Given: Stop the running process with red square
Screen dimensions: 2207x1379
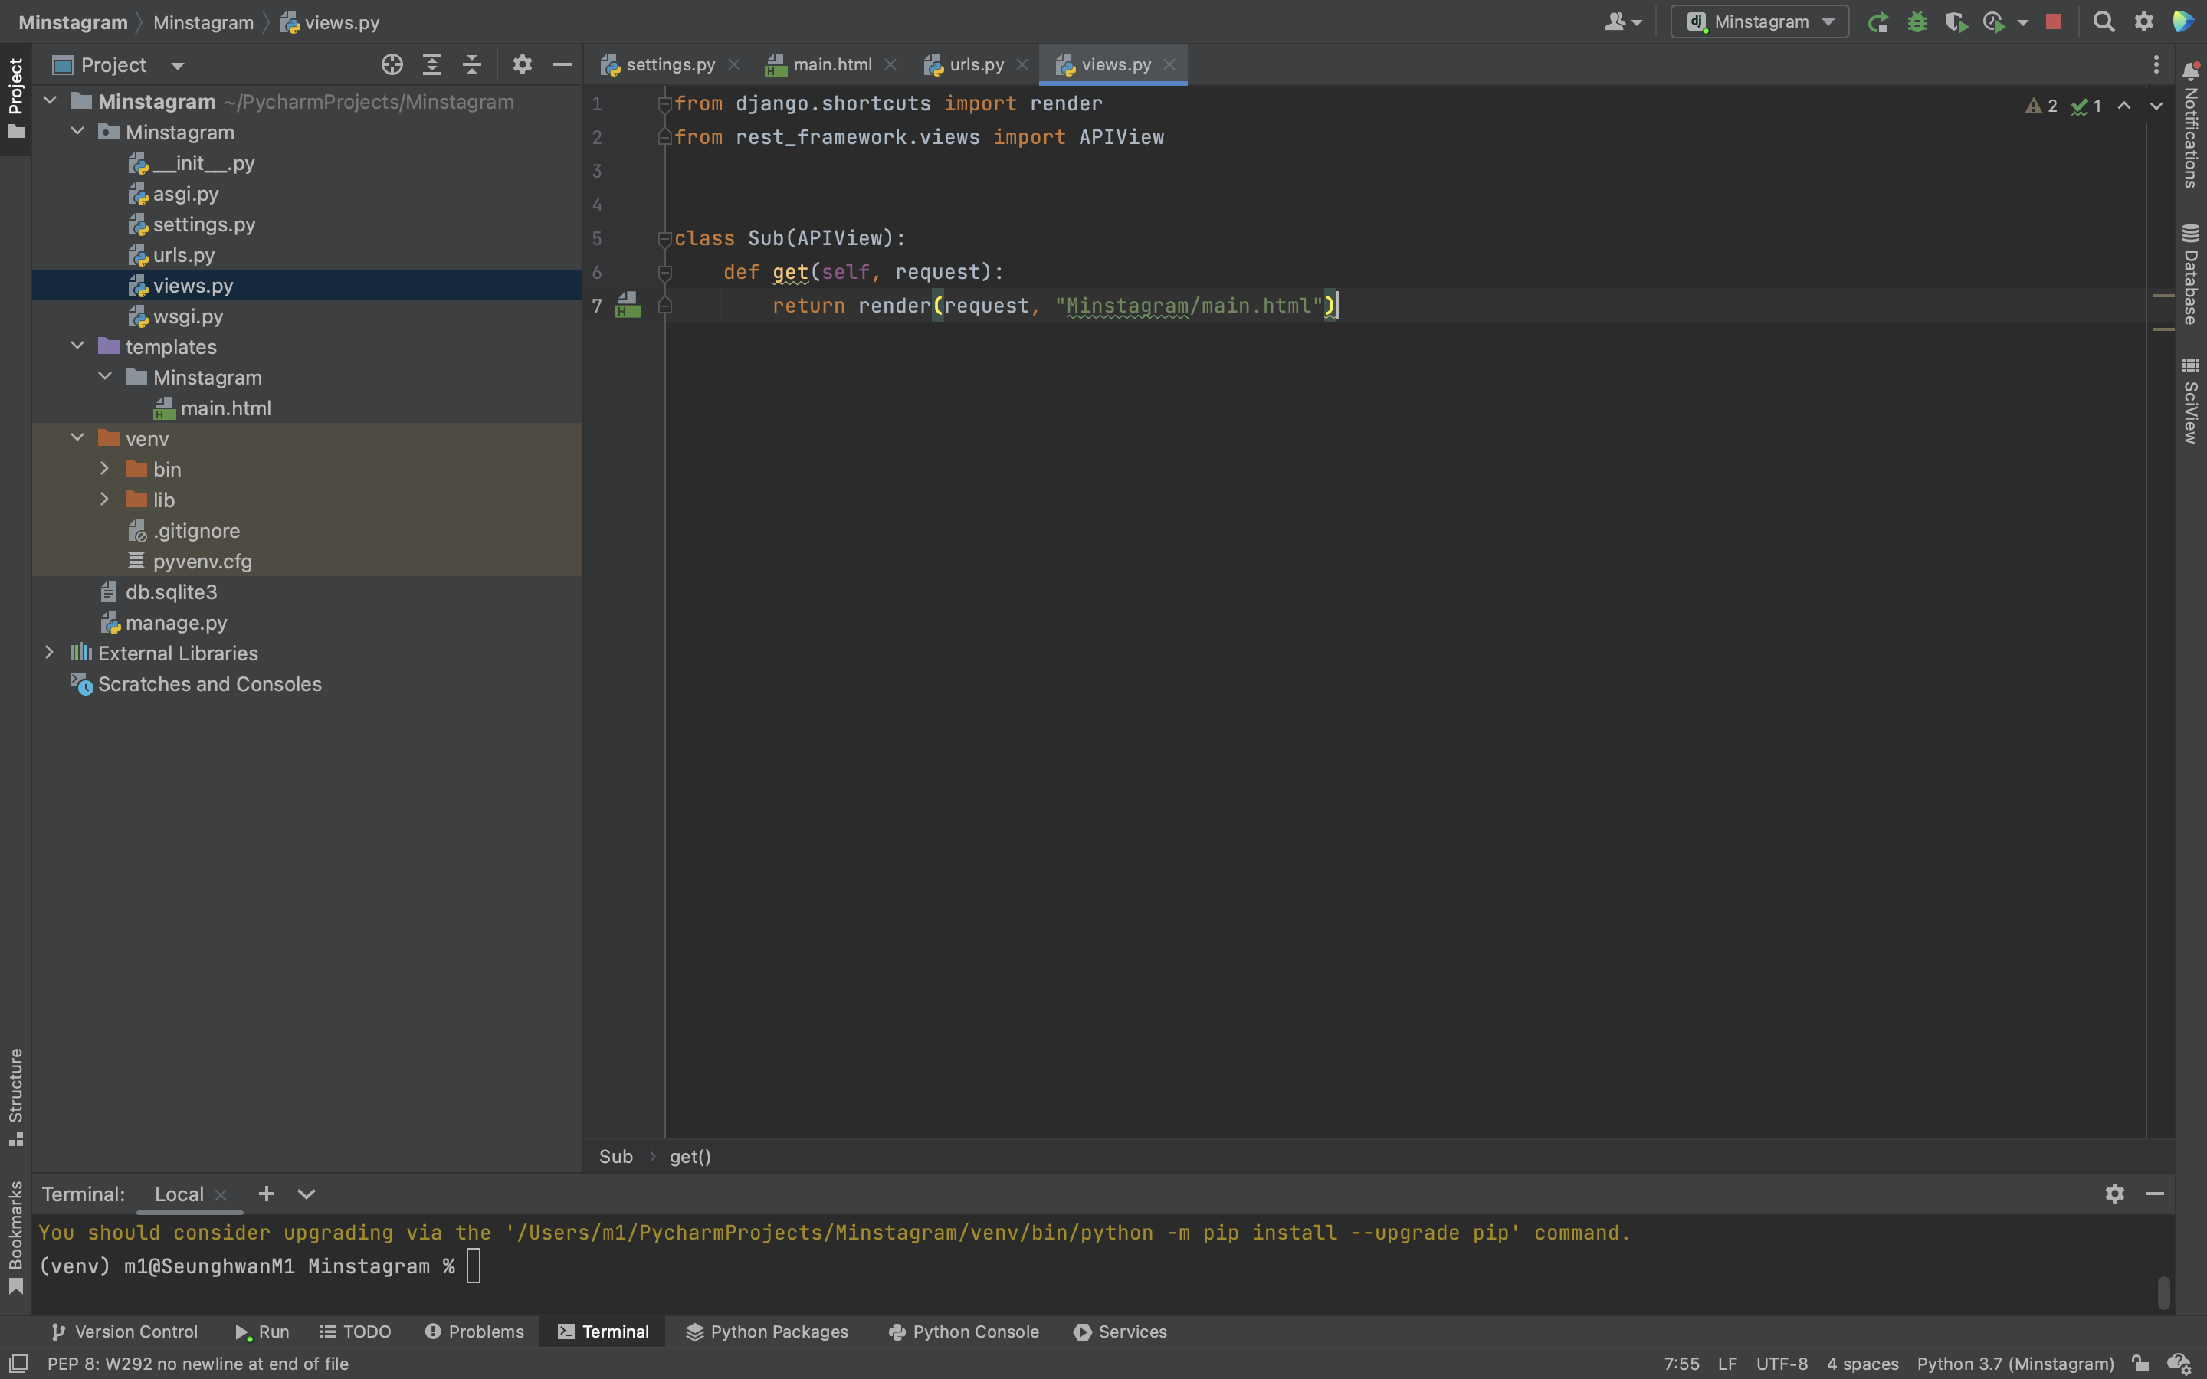Looking at the screenshot, I should click(x=2053, y=22).
